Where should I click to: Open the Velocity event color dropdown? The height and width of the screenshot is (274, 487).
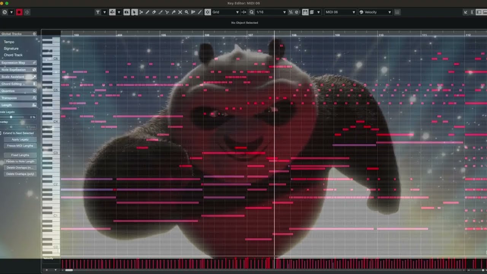tap(375, 12)
